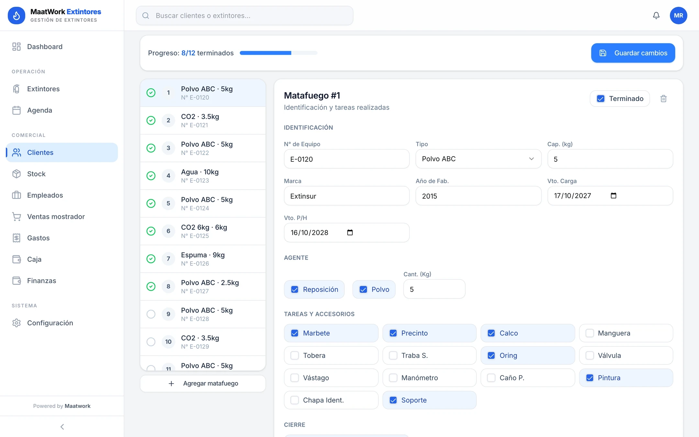Image resolution: width=699 pixels, height=437 pixels.
Task: Navigate to Stock in the sidebar
Action: [62, 174]
